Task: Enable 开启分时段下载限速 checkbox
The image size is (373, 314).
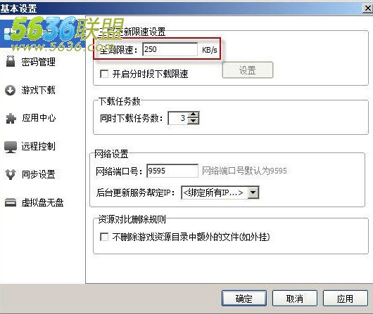Action: click(x=104, y=74)
